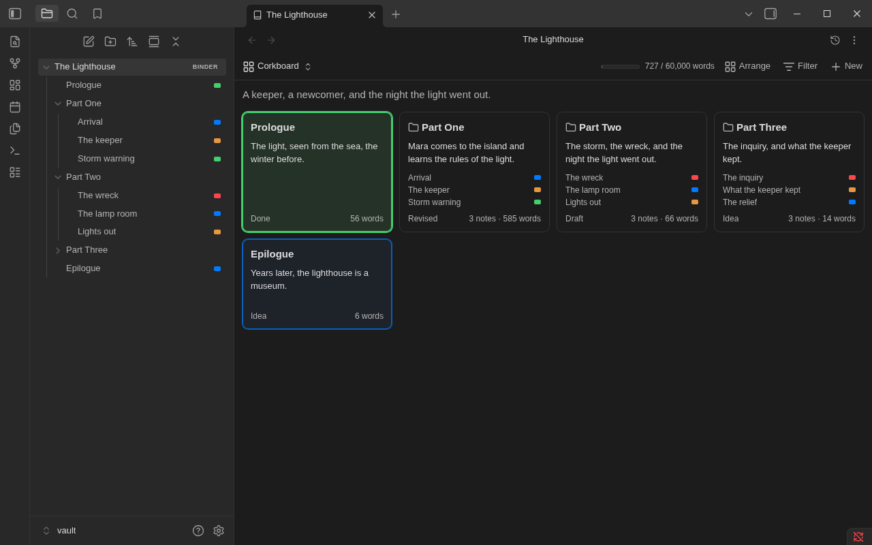The height and width of the screenshot is (545, 872).
Task: Collapse all folders in the file tree
Action: (x=176, y=42)
